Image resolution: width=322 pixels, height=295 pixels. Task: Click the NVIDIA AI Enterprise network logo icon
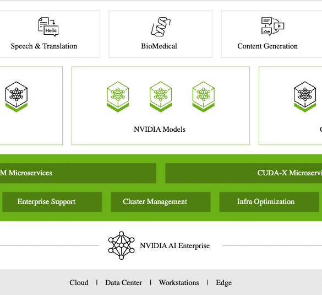(x=121, y=245)
